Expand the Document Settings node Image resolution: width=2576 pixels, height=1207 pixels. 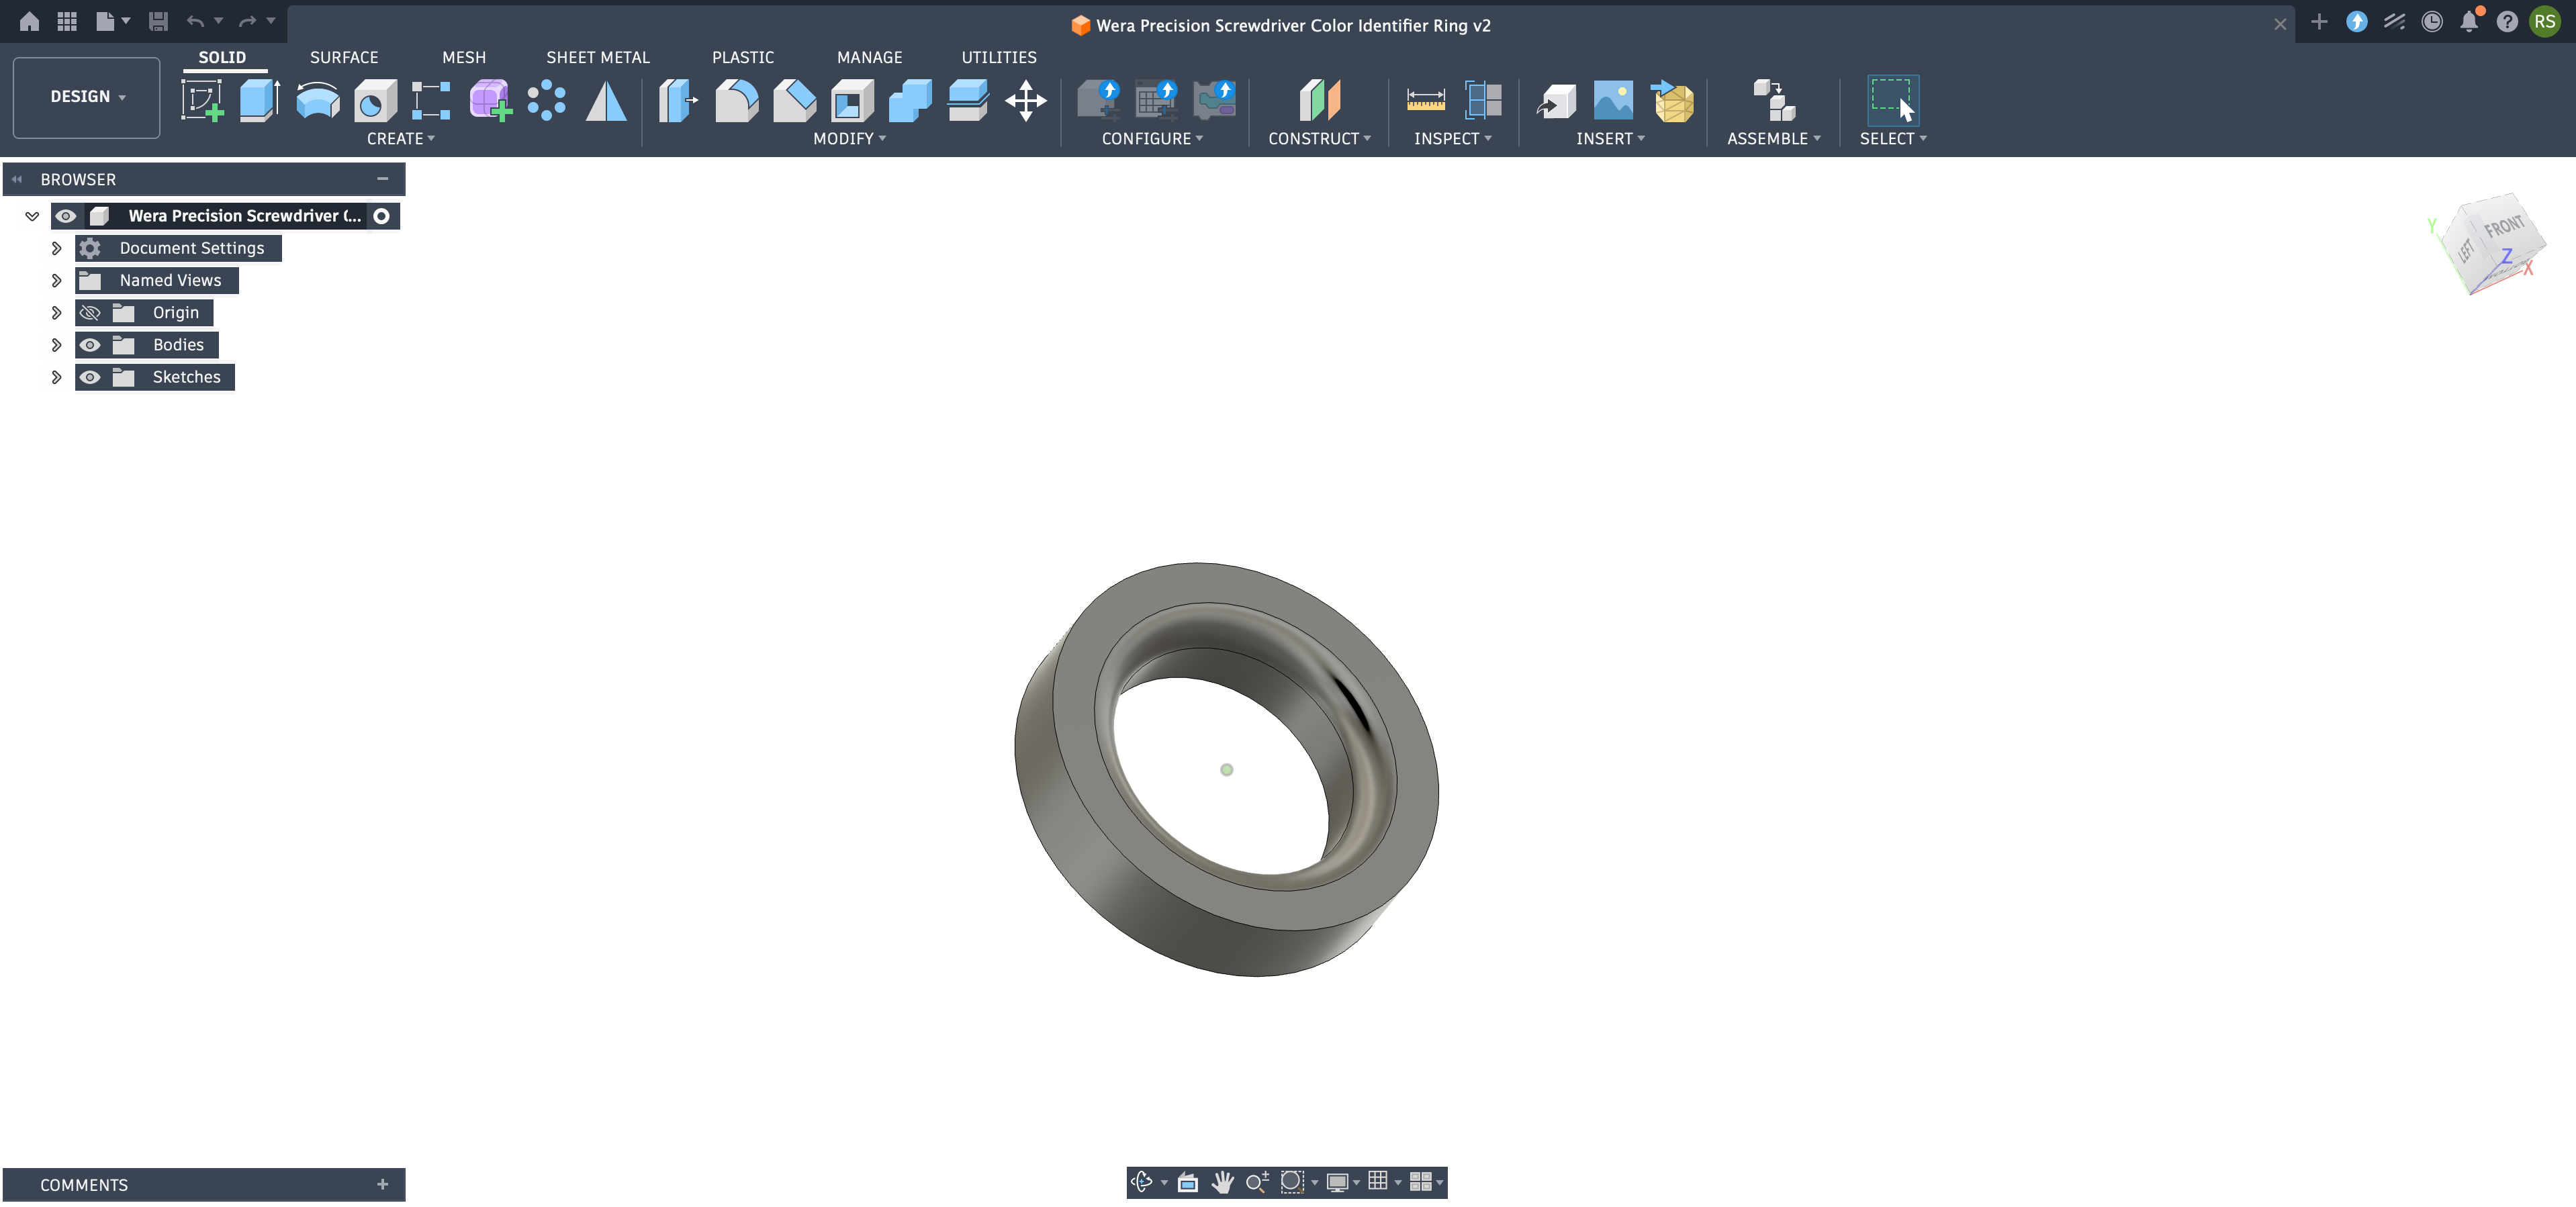(x=56, y=248)
